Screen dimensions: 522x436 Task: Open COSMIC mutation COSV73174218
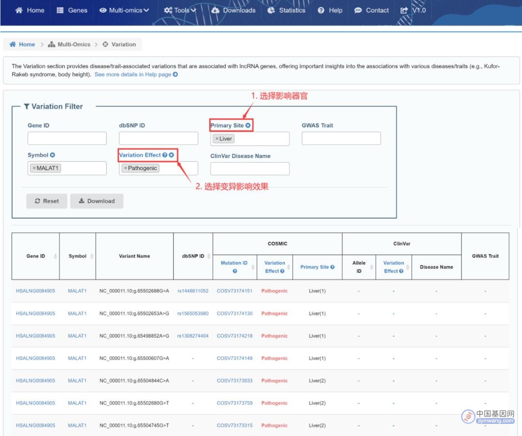[x=234, y=336]
